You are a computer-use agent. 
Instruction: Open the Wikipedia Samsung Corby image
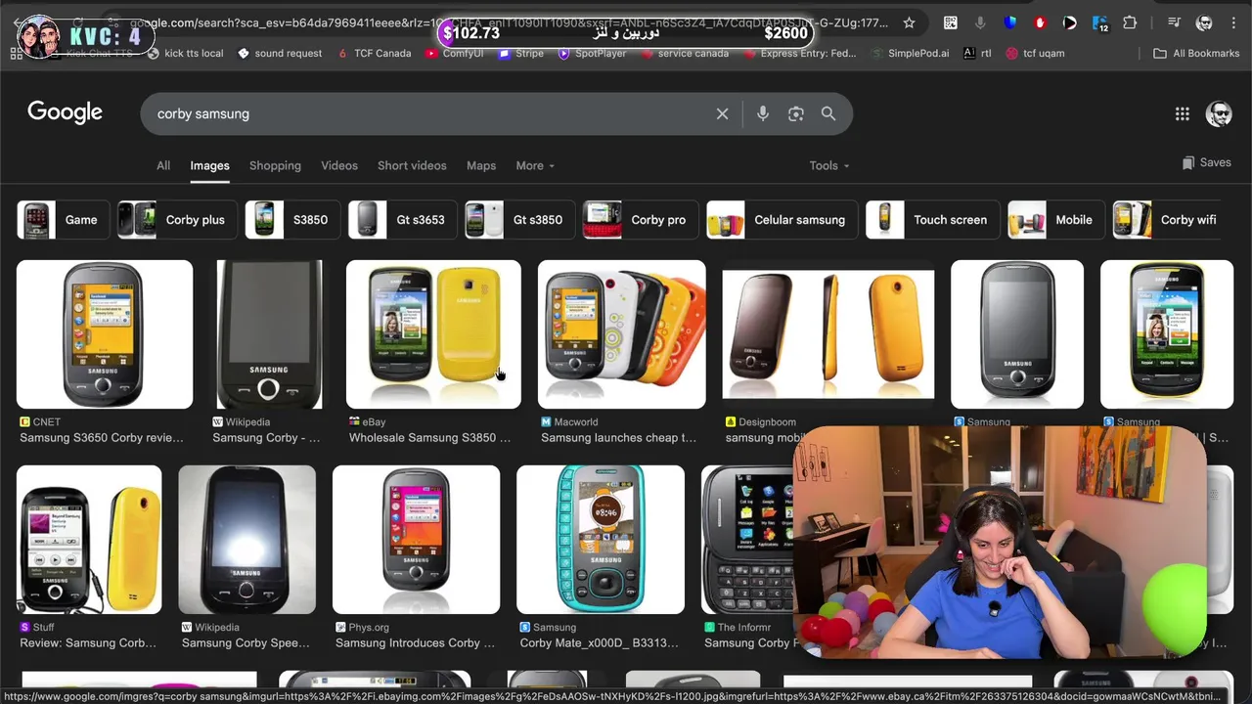[269, 334]
